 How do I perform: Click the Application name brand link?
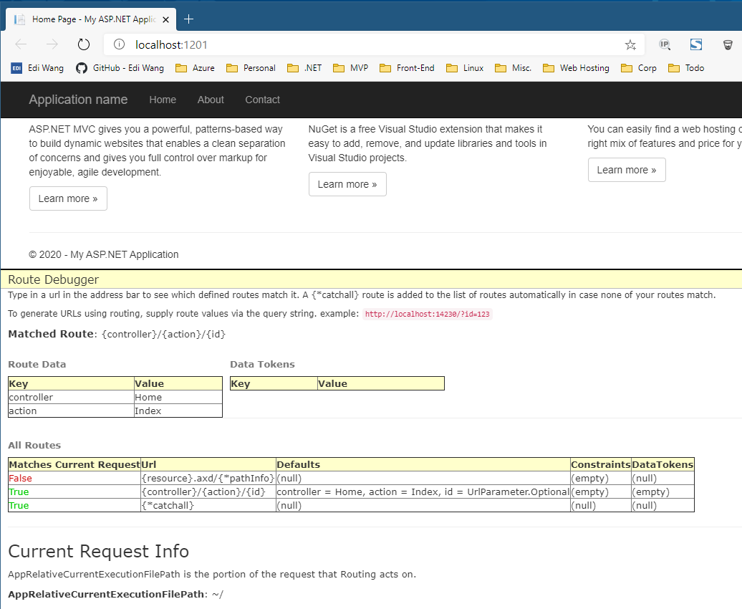pos(78,100)
